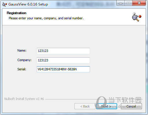The height and width of the screenshot is (115, 148).
Task: Focus the Company input field
Action: [63, 60]
